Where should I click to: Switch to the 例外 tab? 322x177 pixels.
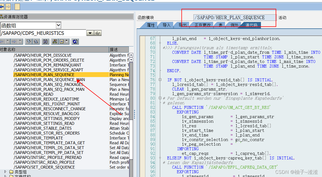[234, 25]
